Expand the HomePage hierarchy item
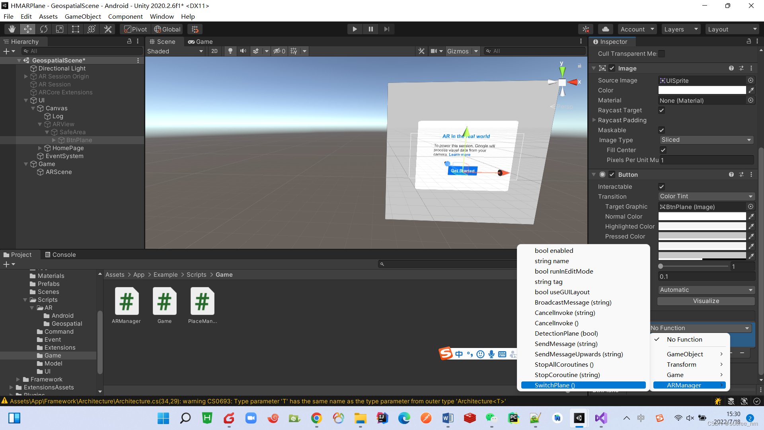This screenshot has height=430, width=764. pyautogui.click(x=40, y=148)
